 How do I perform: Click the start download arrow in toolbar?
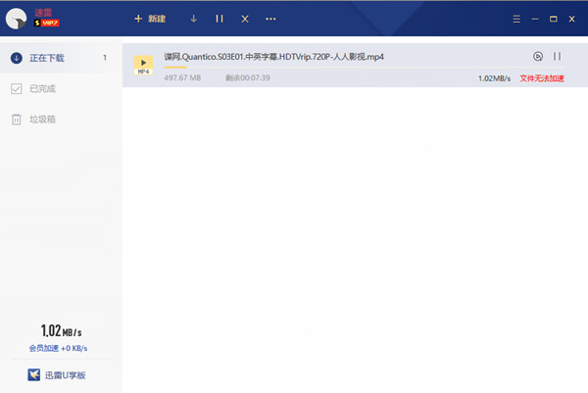(x=193, y=19)
